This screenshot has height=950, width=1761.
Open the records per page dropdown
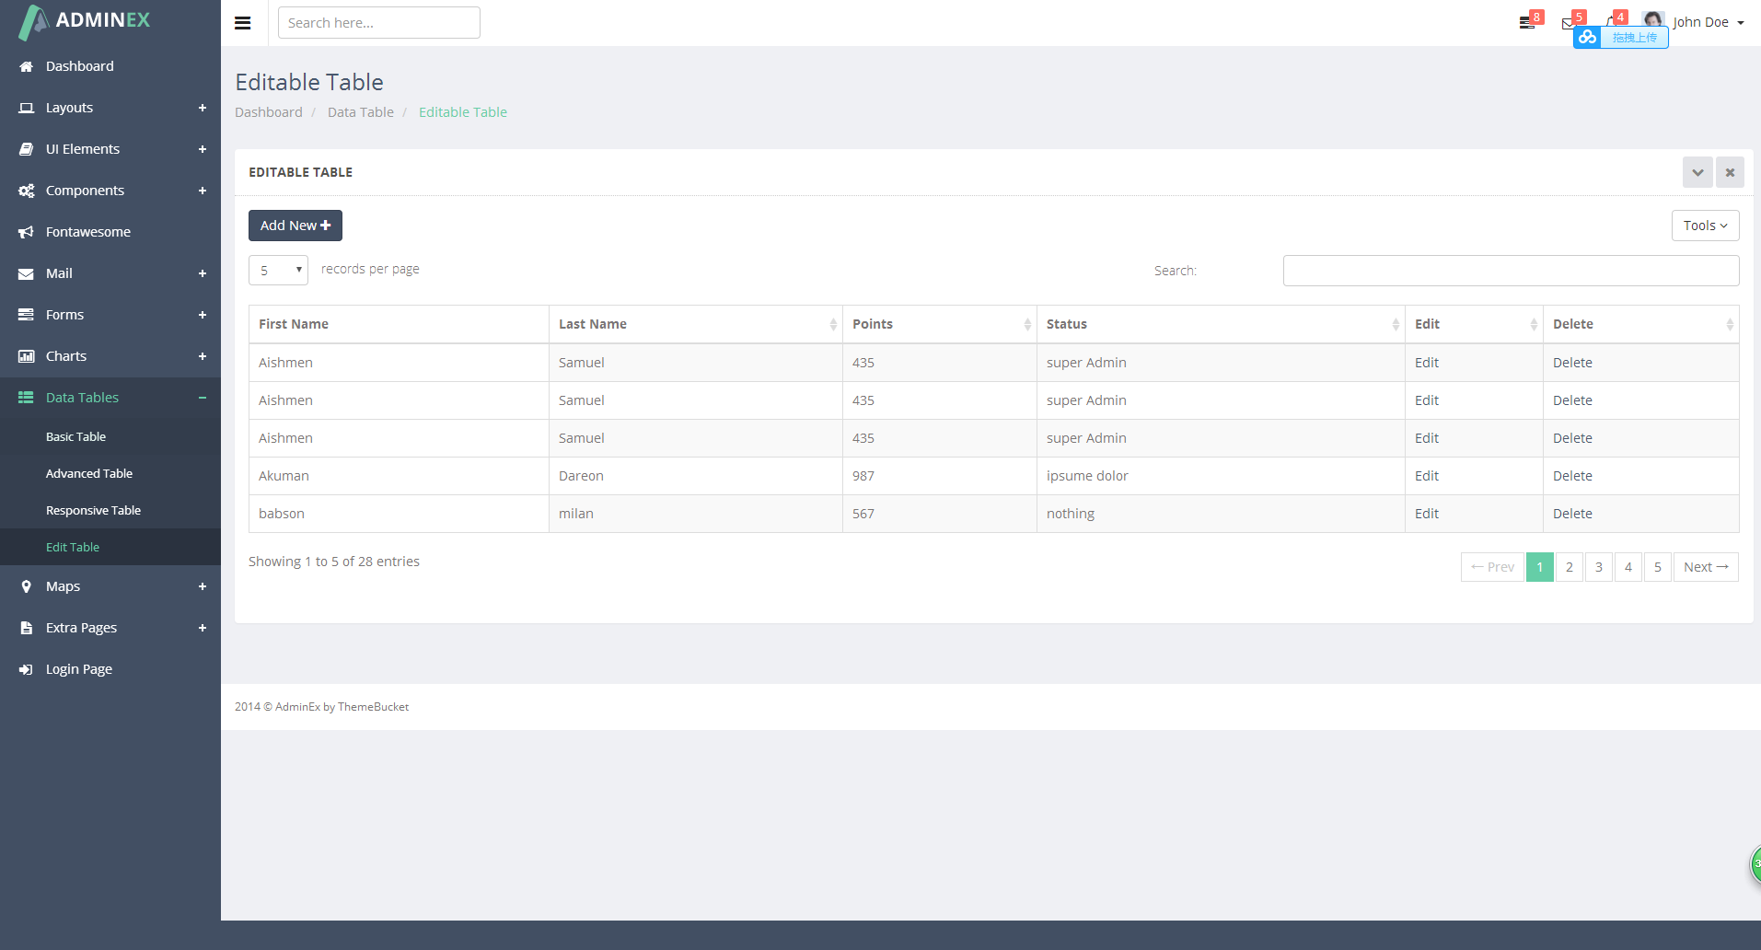coord(278,271)
